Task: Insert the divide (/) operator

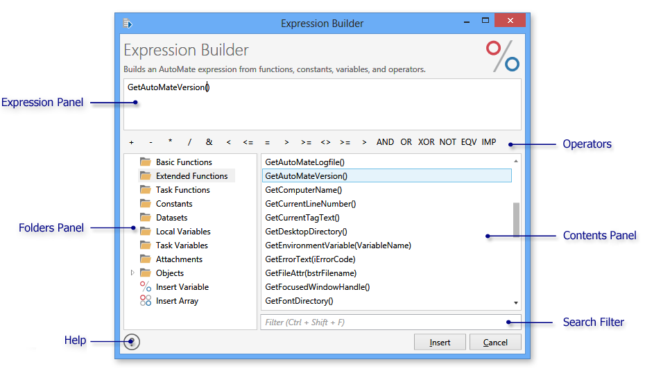Action: pos(189,142)
